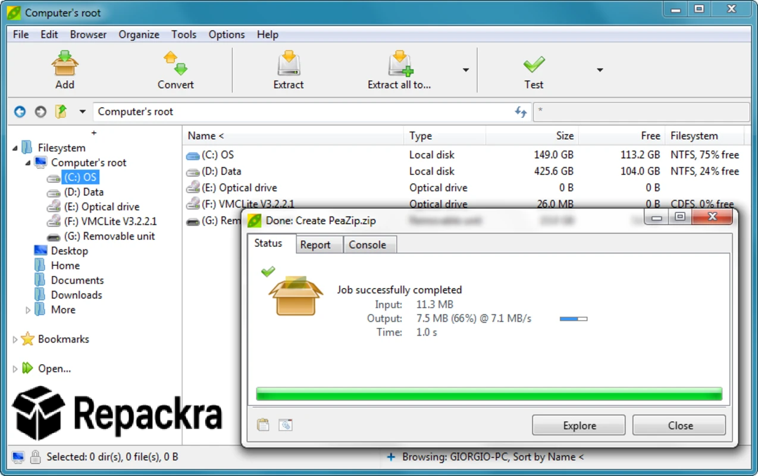
Task: Click the Convert archives icon
Action: (x=176, y=63)
